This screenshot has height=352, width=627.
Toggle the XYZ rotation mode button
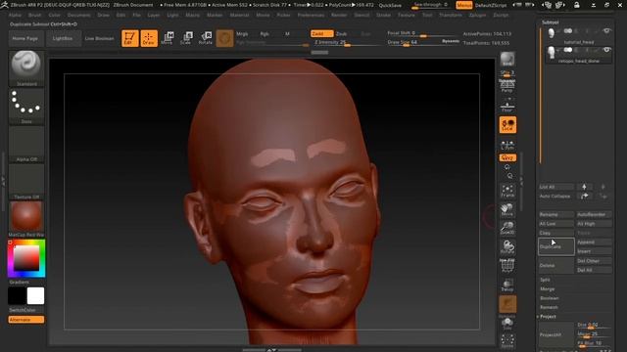(507, 158)
